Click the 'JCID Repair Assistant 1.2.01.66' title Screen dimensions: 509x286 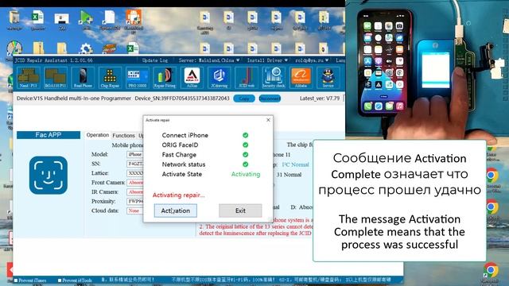tap(54, 60)
